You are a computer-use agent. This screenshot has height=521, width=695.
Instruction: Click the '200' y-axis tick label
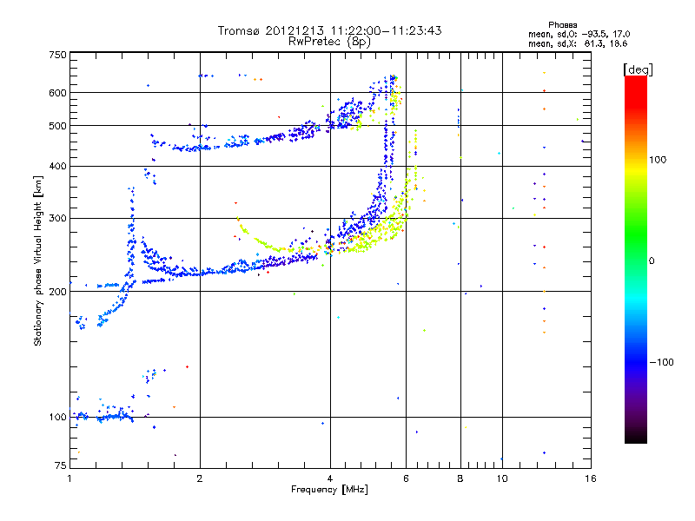[x=57, y=292]
